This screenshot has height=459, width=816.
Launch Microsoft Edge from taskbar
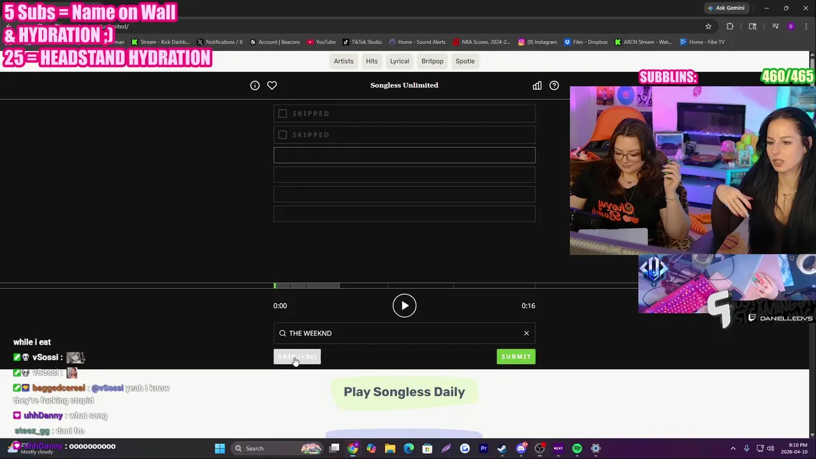click(x=409, y=448)
